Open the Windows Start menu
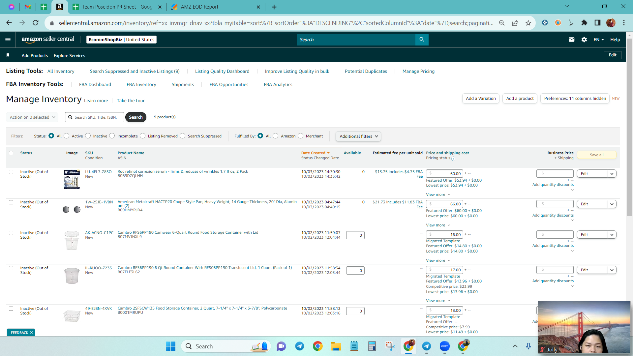 (x=170, y=346)
